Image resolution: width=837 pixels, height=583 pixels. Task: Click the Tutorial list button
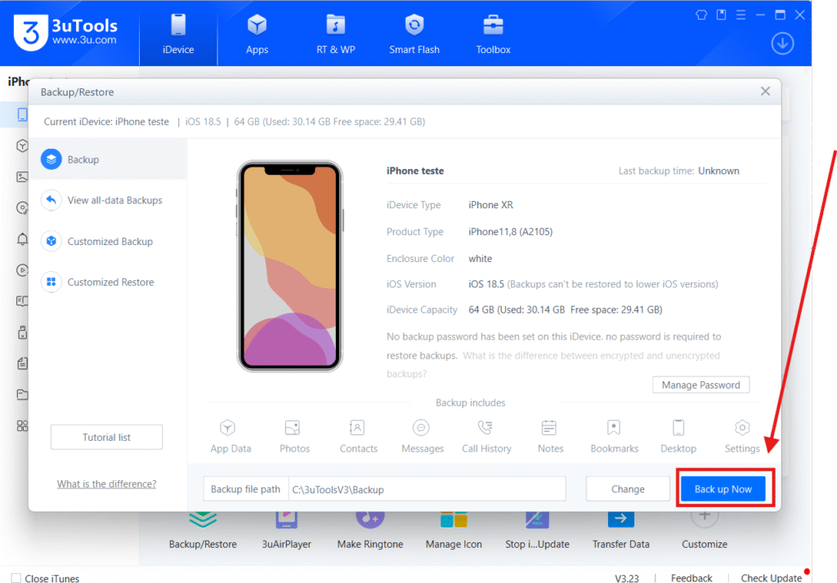click(x=107, y=437)
